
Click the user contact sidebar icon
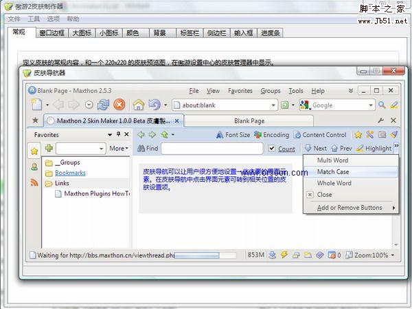(x=34, y=167)
